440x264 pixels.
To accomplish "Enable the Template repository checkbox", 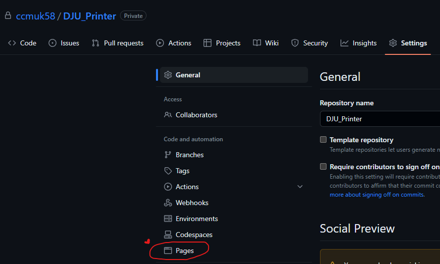I will [x=323, y=139].
